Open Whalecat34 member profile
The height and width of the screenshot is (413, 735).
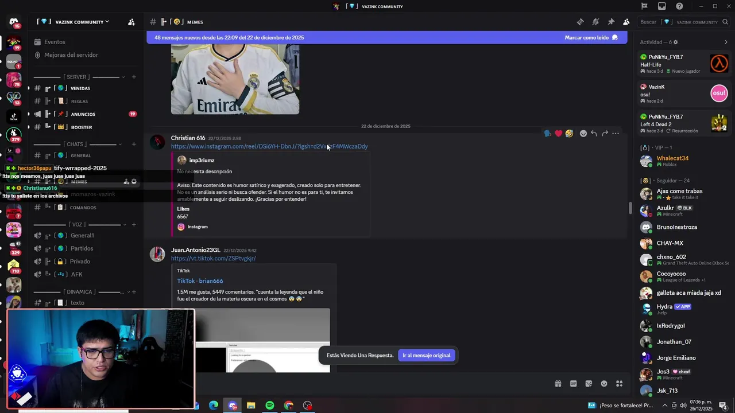pos(684,161)
